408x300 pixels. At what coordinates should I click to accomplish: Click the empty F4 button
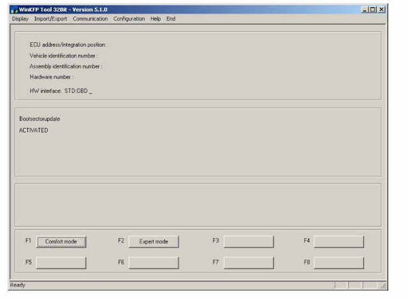pyautogui.click(x=339, y=241)
